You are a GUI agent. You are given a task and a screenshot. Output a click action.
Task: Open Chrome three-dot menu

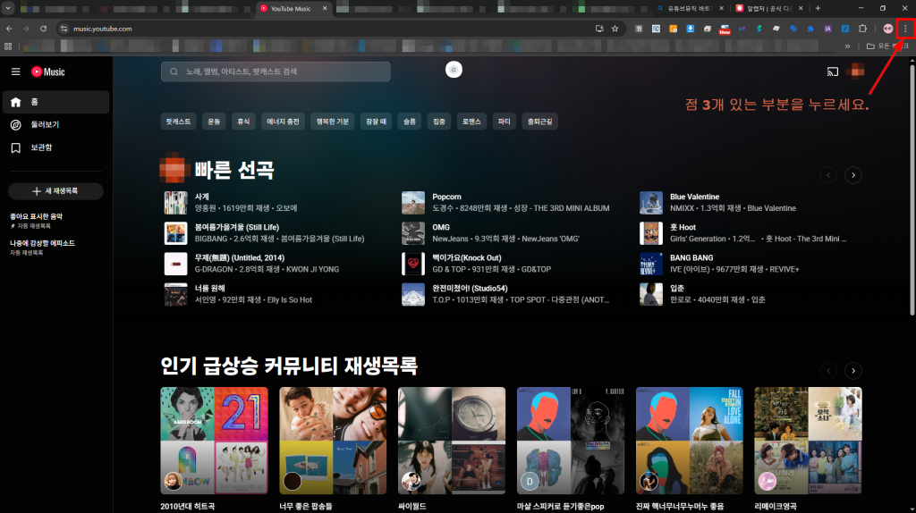click(x=905, y=29)
